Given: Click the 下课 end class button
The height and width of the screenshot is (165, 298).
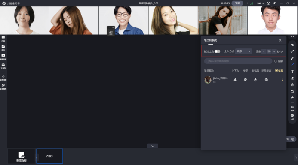Looking at the screenshot, I should [x=237, y=3].
